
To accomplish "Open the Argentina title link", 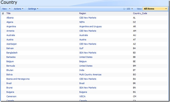I will tap(11, 27).
